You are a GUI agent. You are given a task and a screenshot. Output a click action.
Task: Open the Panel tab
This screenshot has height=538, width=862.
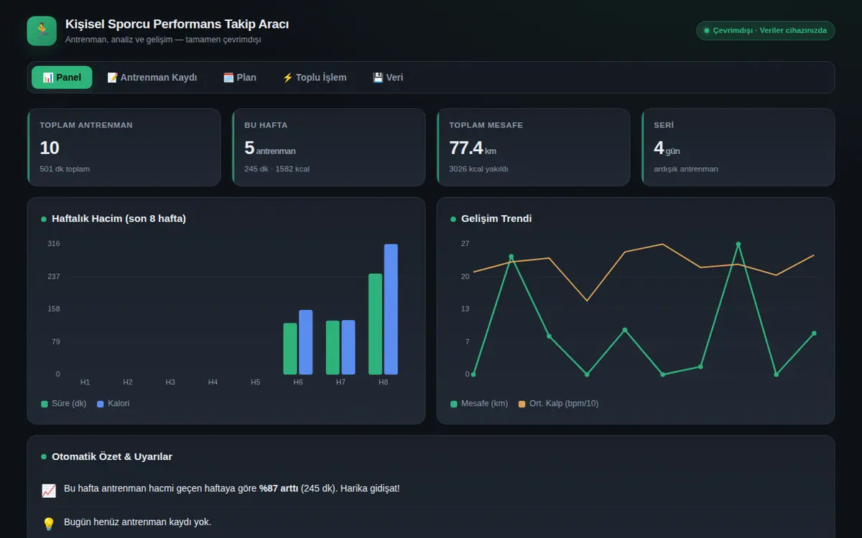pos(62,77)
